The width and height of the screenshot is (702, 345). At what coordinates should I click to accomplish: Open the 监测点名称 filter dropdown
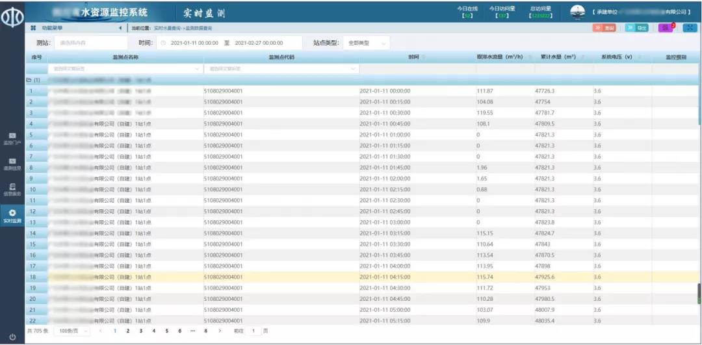click(x=124, y=68)
